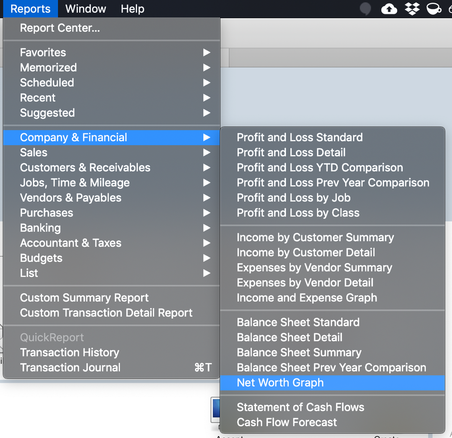452x438 pixels.
Task: Run Profit and Loss Detail report
Action: pyautogui.click(x=333, y=152)
